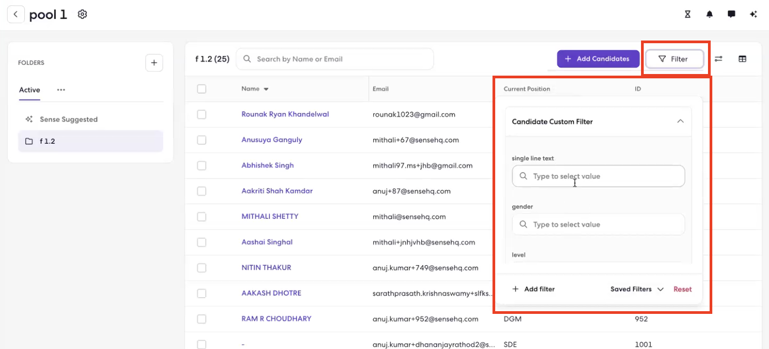Sort by the Name column arrow
769x349 pixels.
pos(266,89)
